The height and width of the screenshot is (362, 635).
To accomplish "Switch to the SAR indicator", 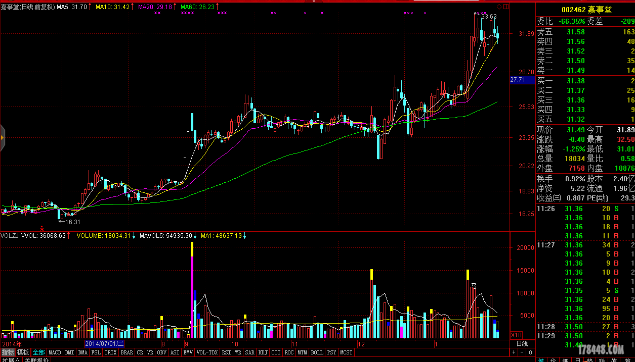I will click(250, 352).
